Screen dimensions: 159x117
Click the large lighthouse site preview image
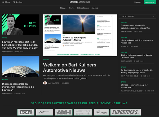(80, 35)
